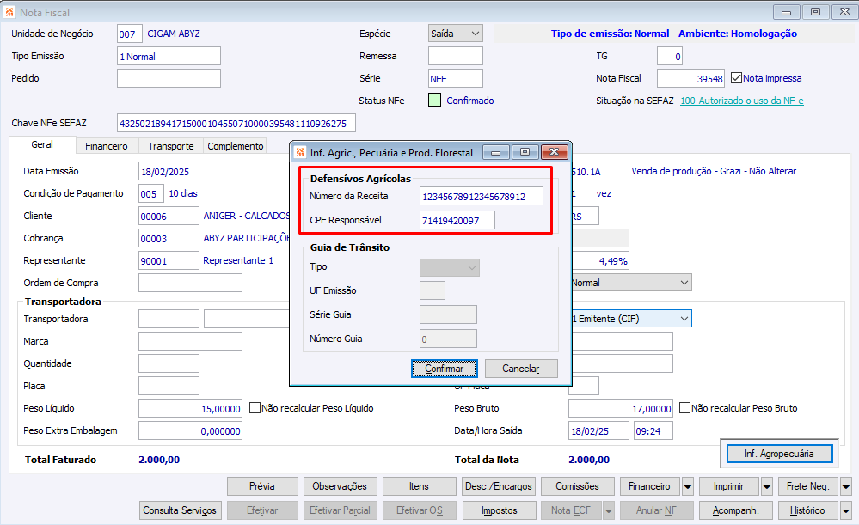Click Cancelar in the dialog
This screenshot has width=859, height=525.
pos(521,369)
